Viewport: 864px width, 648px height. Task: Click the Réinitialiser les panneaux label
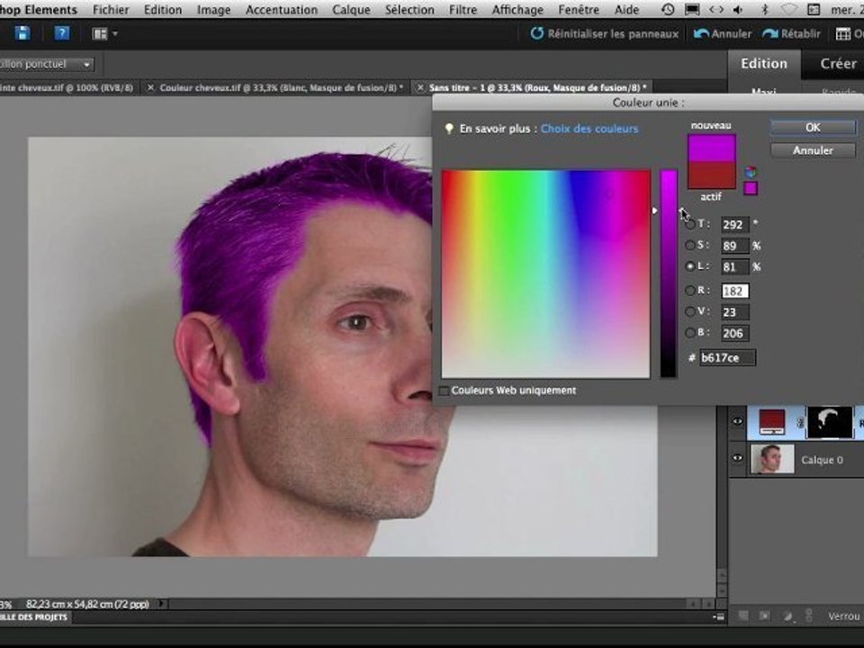(613, 34)
